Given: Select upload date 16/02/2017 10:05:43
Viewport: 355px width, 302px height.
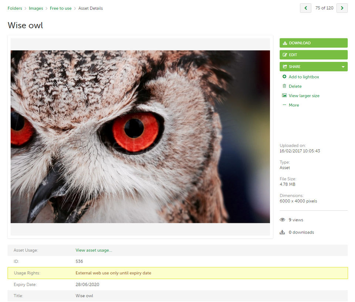Looking at the screenshot, I should pyautogui.click(x=300, y=151).
